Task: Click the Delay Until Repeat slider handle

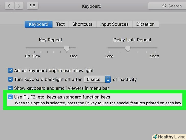Action: click(128, 48)
